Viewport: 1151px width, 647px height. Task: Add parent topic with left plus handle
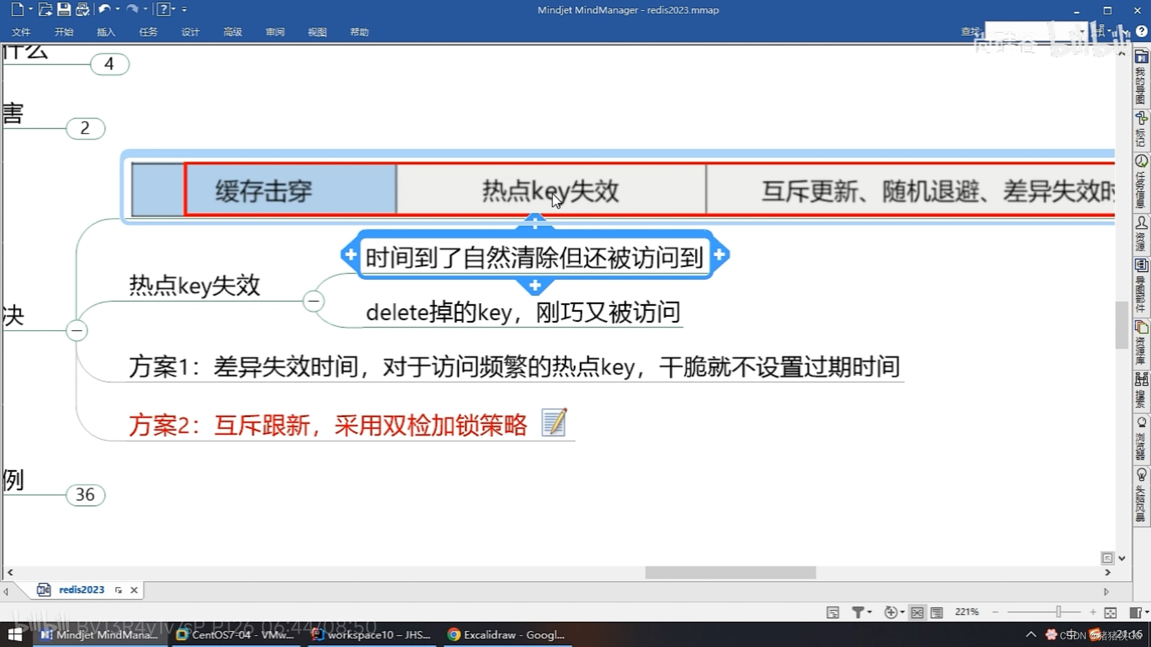pyautogui.click(x=350, y=255)
